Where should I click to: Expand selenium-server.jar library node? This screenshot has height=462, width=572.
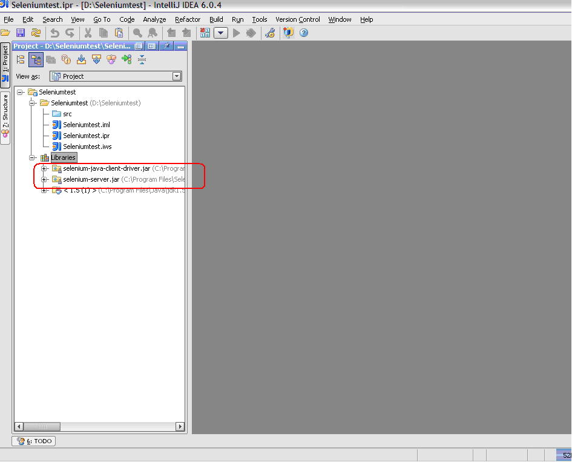[44, 180]
